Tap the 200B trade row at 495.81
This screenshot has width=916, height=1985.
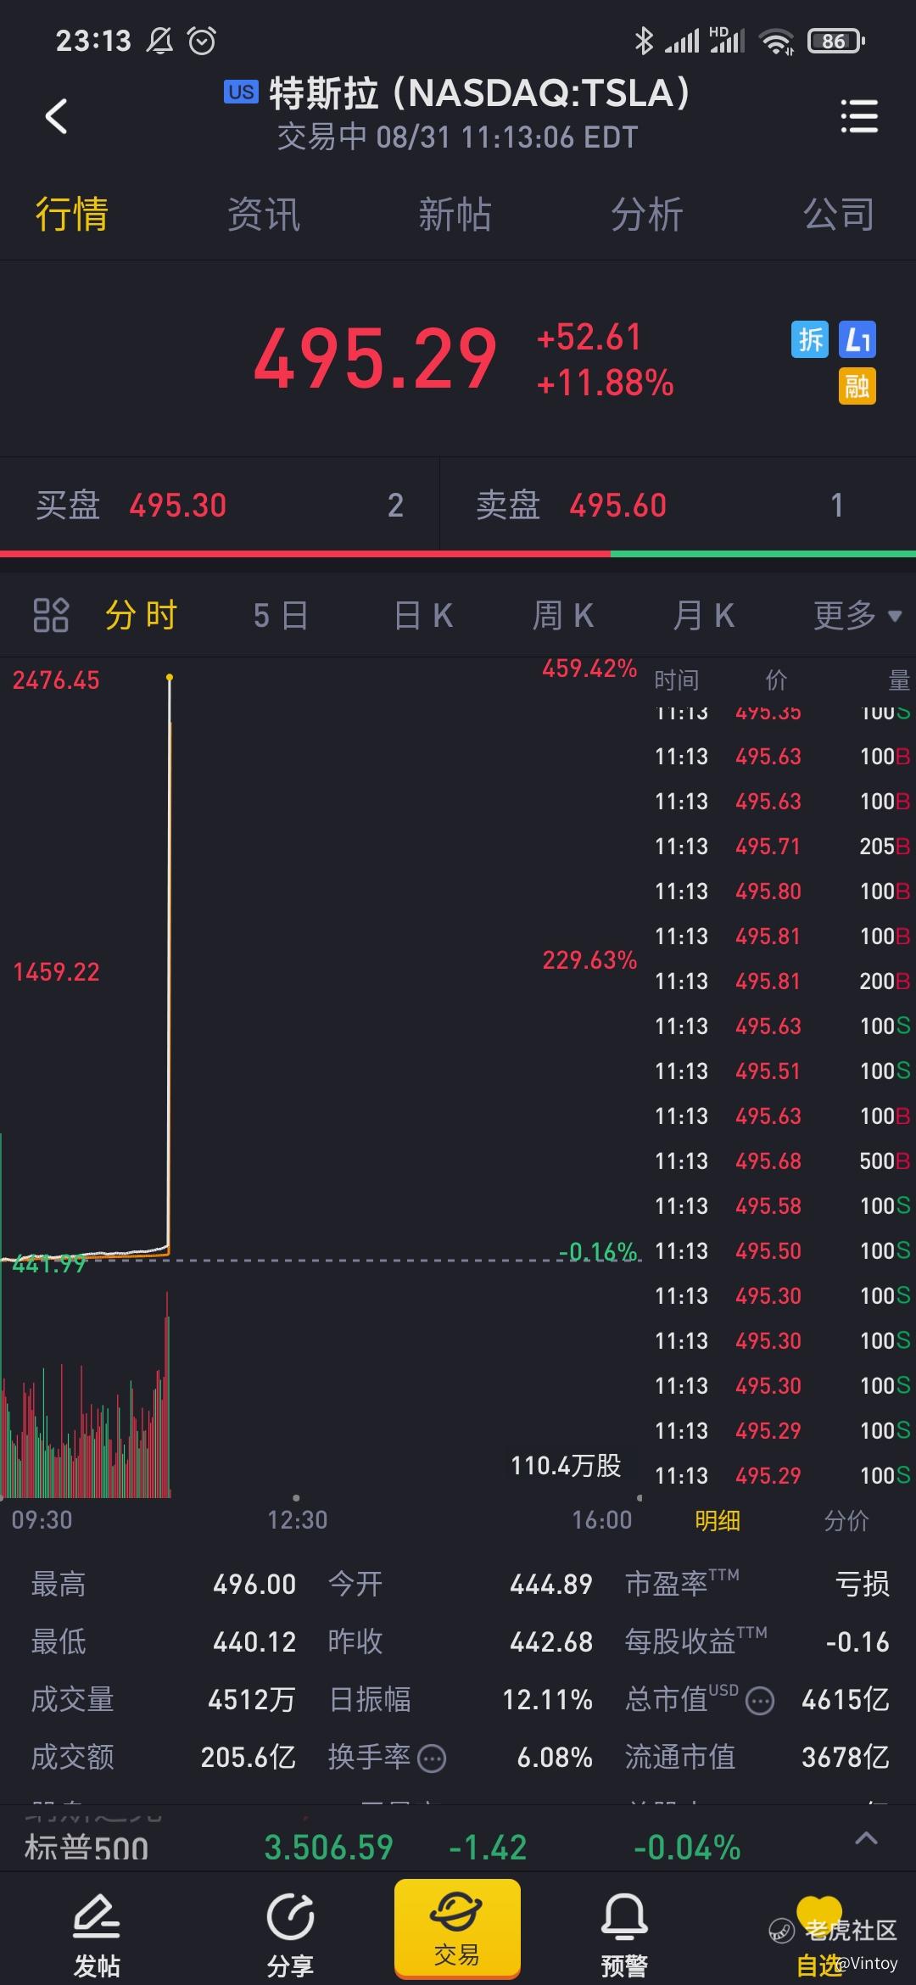coord(782,981)
